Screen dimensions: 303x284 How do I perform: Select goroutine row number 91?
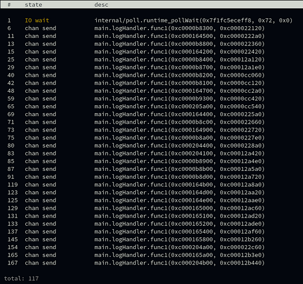(152, 177)
